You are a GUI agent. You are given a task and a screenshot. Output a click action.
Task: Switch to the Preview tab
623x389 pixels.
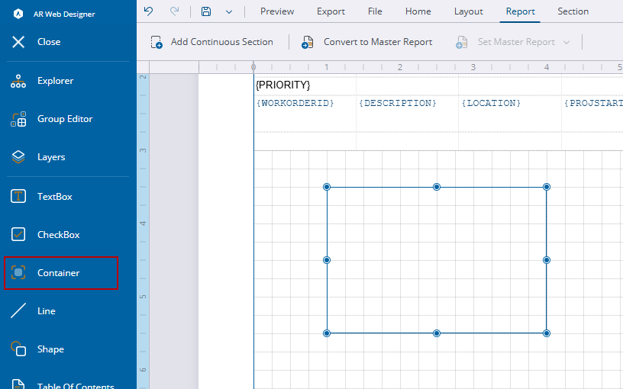pyautogui.click(x=277, y=11)
